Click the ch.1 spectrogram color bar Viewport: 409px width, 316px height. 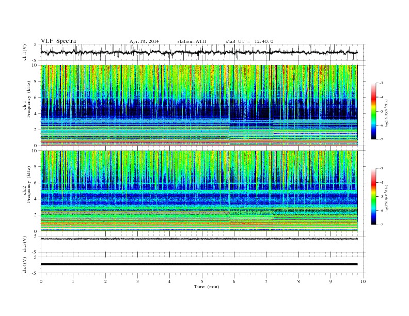(373, 111)
